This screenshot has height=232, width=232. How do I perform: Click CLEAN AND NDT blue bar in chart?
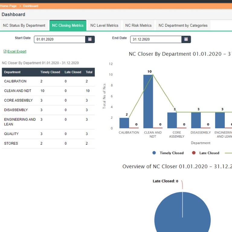click(148, 101)
